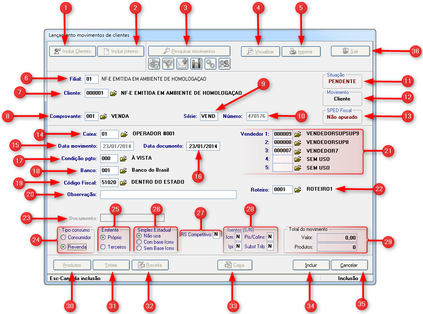This screenshot has height=314, width=423.
Task: Open the bar chart statistics icon
Action: [196, 63]
